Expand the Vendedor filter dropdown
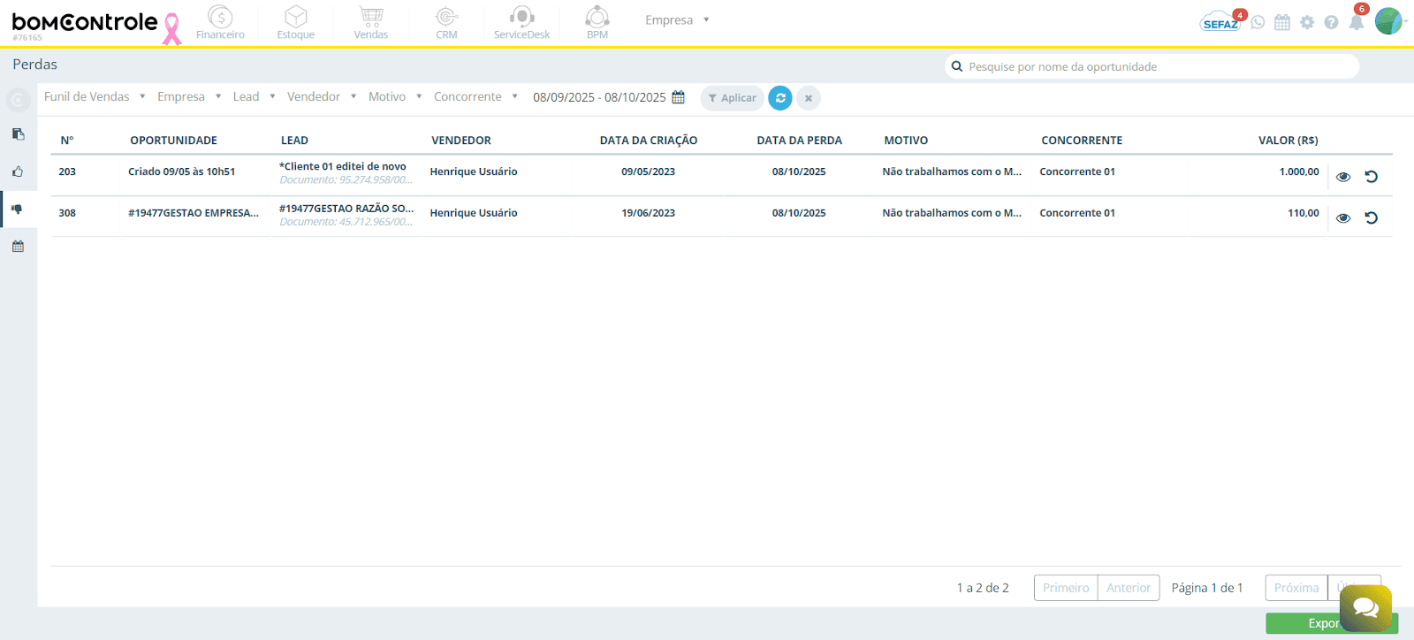Screen dimensions: 1414x640 pyautogui.click(x=322, y=97)
